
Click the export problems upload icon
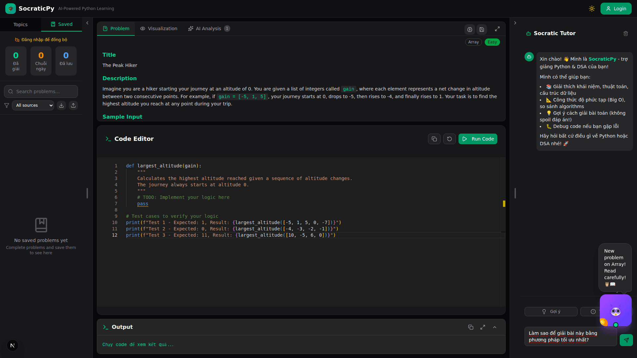[x=73, y=105]
